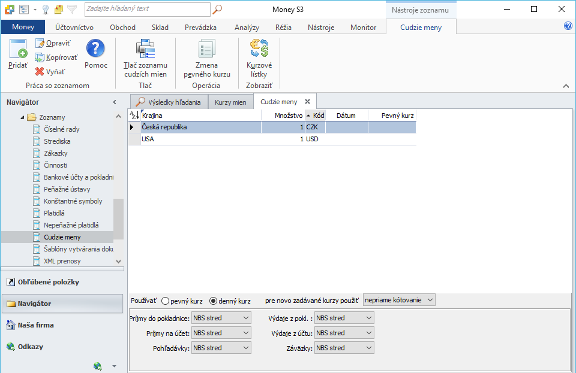Open the Sklad ribbon tab
Image resolution: width=576 pixels, height=373 pixels.
(x=160, y=27)
